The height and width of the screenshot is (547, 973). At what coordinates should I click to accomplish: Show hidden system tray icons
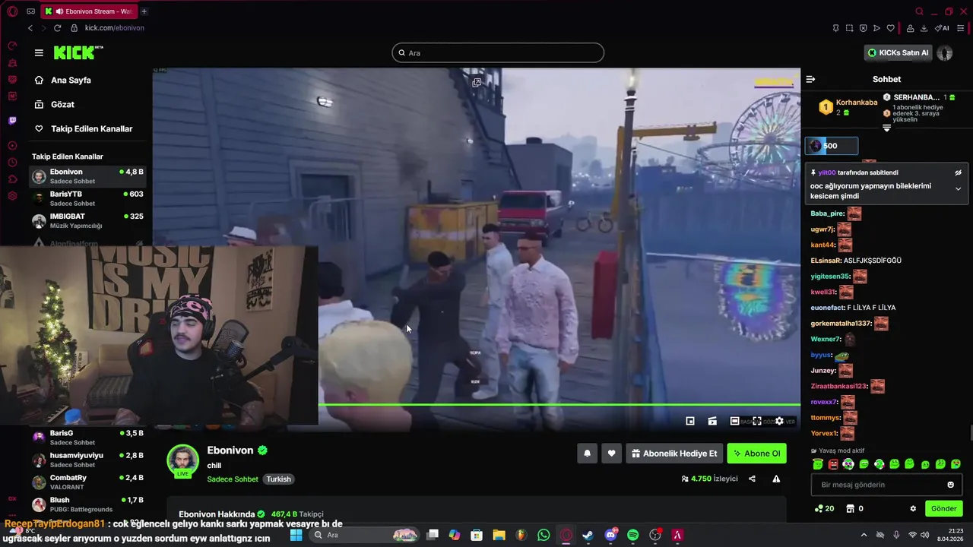(864, 535)
